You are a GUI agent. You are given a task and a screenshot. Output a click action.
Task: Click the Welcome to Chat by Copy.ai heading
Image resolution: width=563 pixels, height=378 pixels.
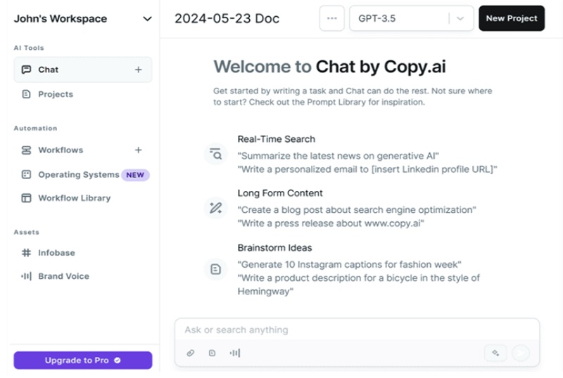(329, 67)
